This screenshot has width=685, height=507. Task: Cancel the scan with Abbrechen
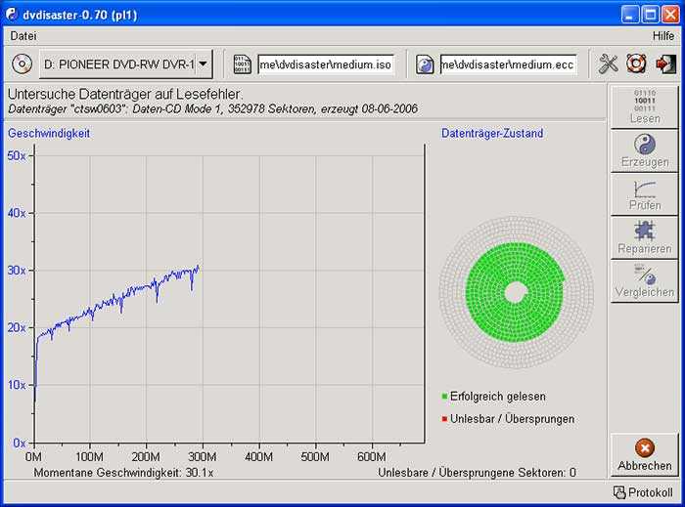tap(644, 455)
